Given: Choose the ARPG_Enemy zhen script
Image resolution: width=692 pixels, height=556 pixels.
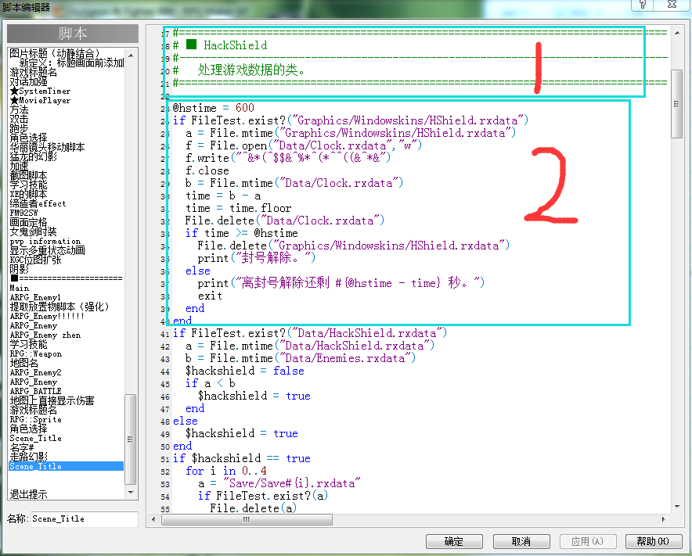Looking at the screenshot, I should pyautogui.click(x=45, y=335).
